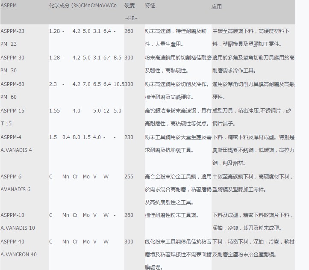Image resolution: width=309 pixels, height=270 pixels.
Task: Click tungsten value 12 in ASPPM-15 row
Action: click(106, 111)
